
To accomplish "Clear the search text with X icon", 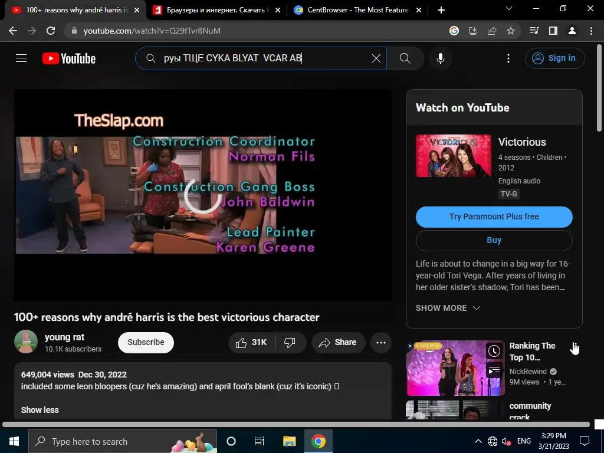I will tap(376, 58).
